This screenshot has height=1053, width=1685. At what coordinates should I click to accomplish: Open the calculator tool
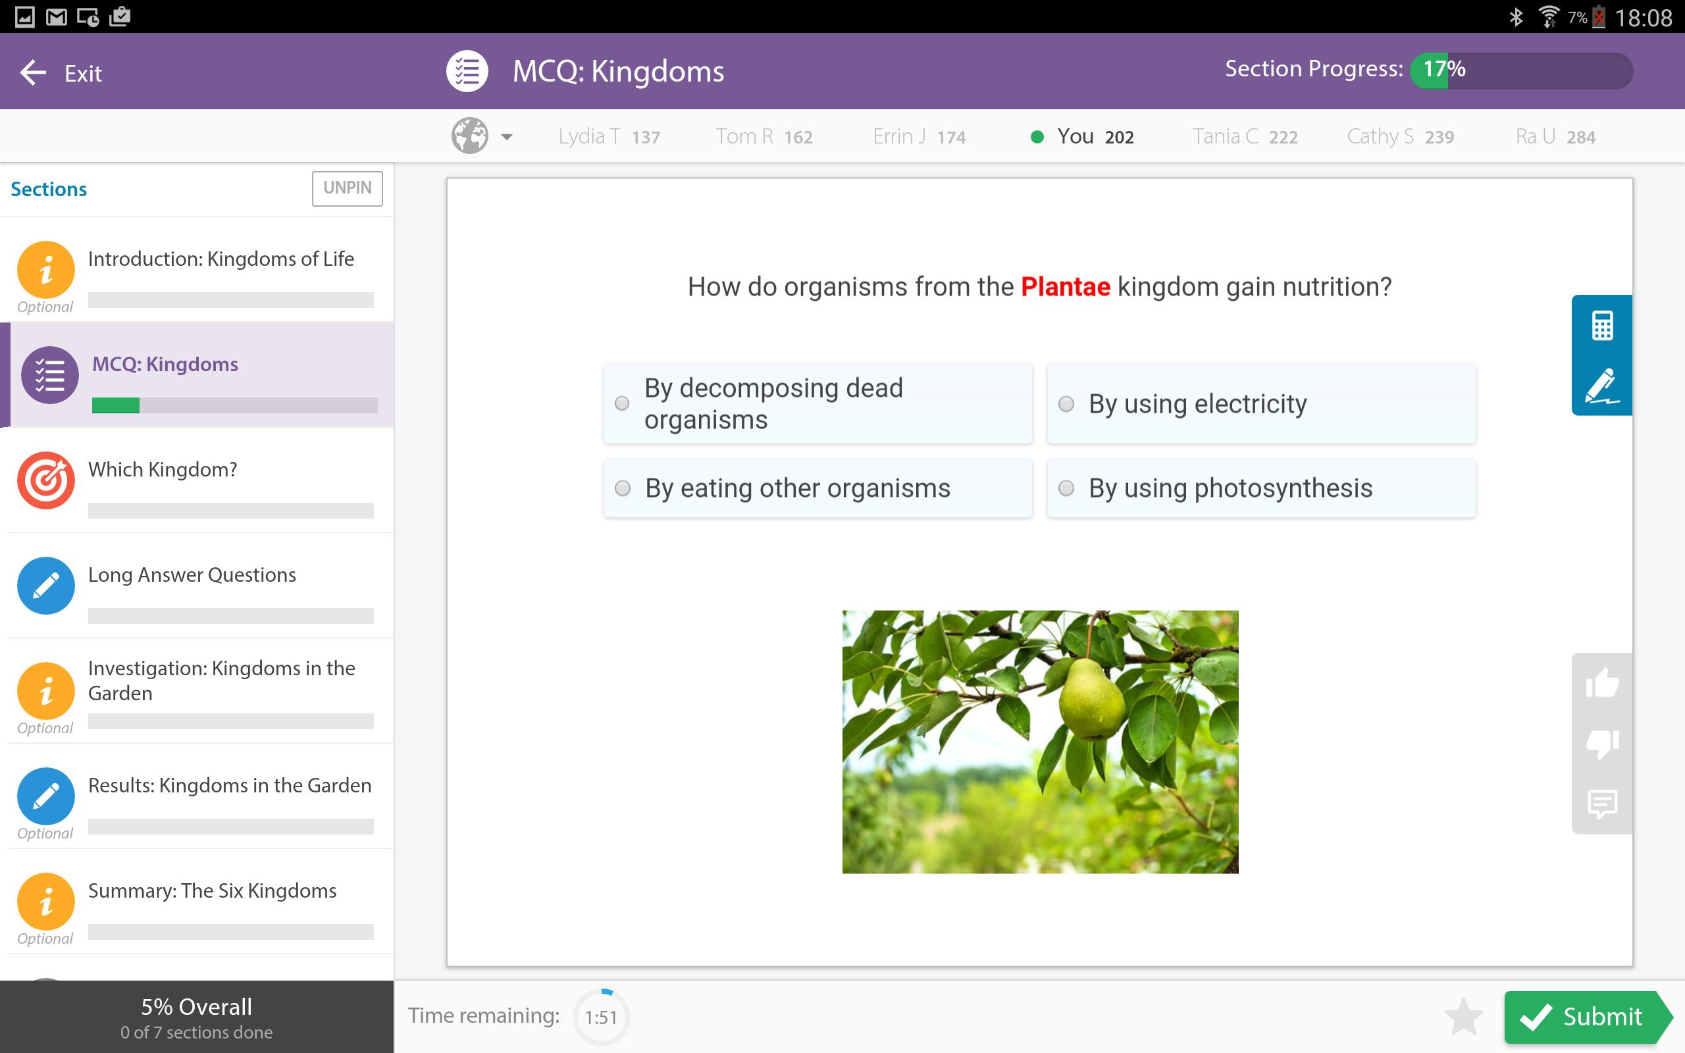pos(1602,325)
